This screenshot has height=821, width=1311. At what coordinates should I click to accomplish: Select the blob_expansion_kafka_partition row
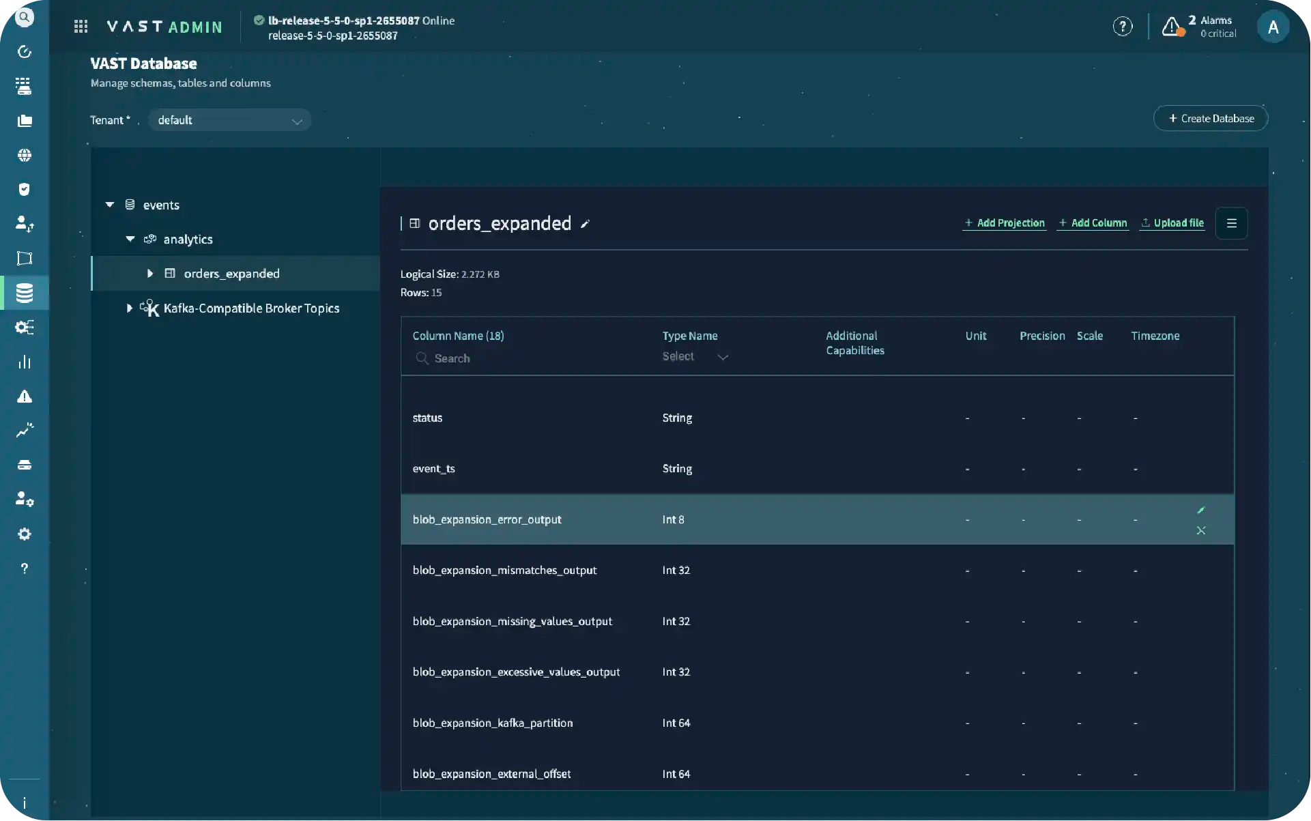(x=818, y=723)
